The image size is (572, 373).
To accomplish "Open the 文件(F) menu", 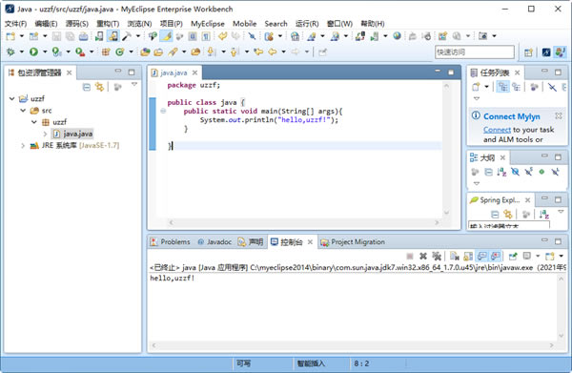I will click(x=15, y=24).
